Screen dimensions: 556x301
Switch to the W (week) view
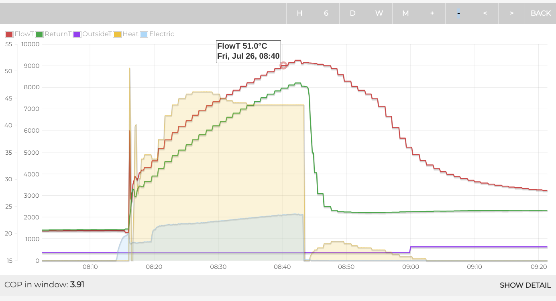379,13
